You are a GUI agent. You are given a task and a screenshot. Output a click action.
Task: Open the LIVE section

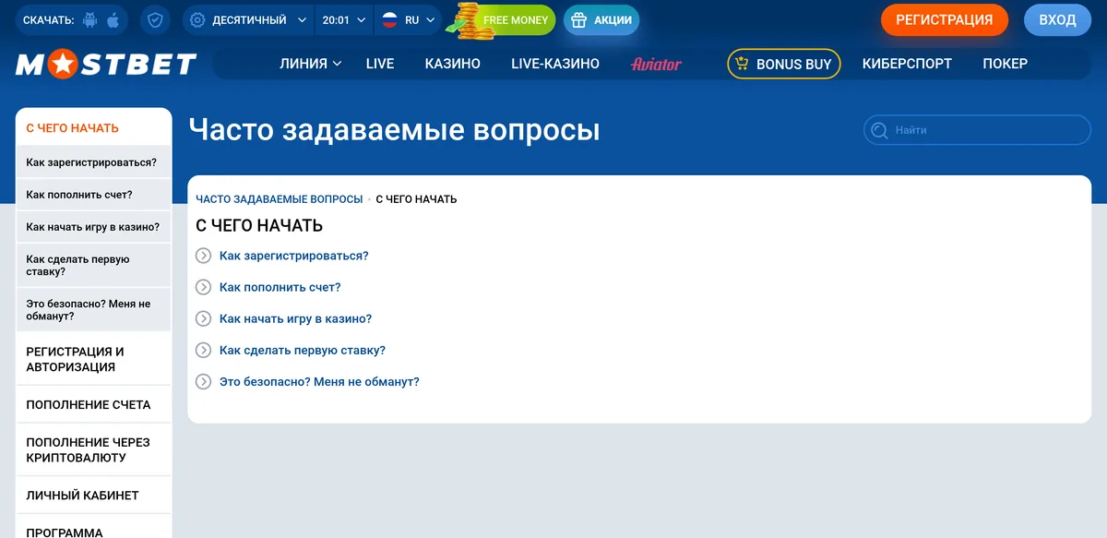[x=380, y=64]
